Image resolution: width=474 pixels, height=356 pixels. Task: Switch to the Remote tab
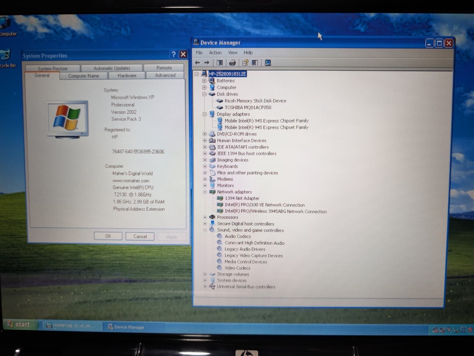pos(164,68)
